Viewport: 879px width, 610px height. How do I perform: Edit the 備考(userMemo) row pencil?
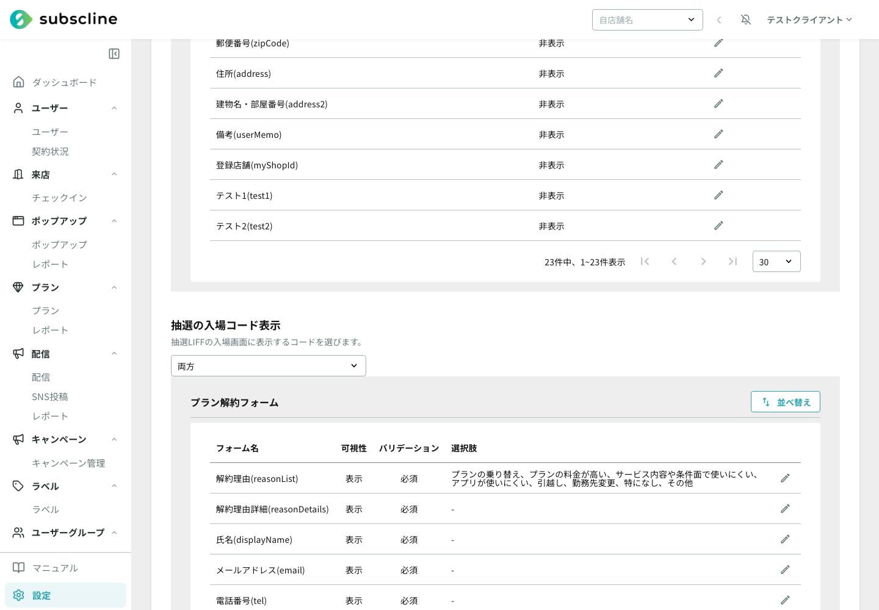coord(718,134)
